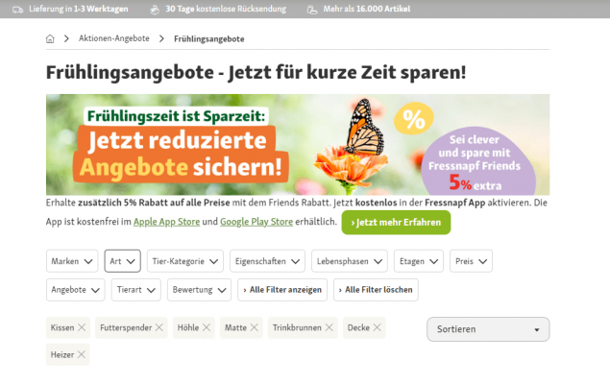
Task: Open the Sortieren combo box
Action: point(488,329)
